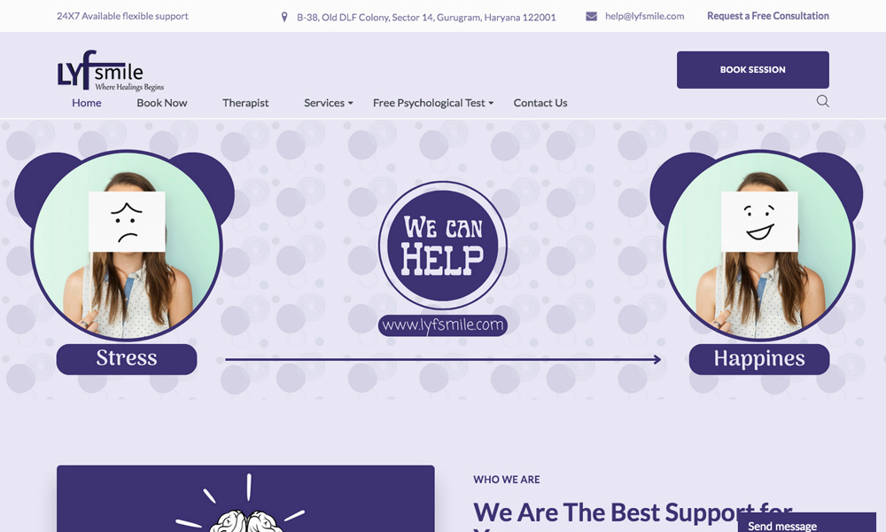This screenshot has width=886, height=532.
Task: Click the brain illustration card
Action: (x=245, y=498)
